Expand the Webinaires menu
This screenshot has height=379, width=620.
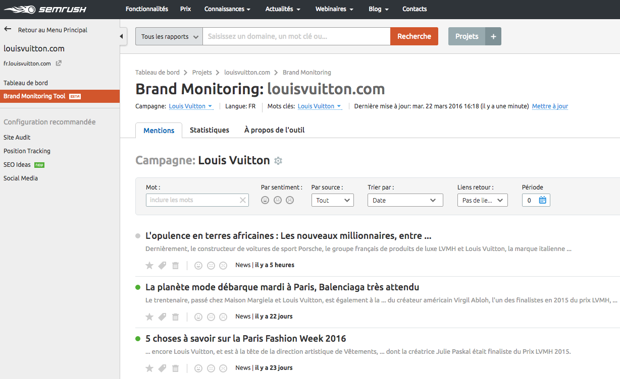[x=334, y=9]
